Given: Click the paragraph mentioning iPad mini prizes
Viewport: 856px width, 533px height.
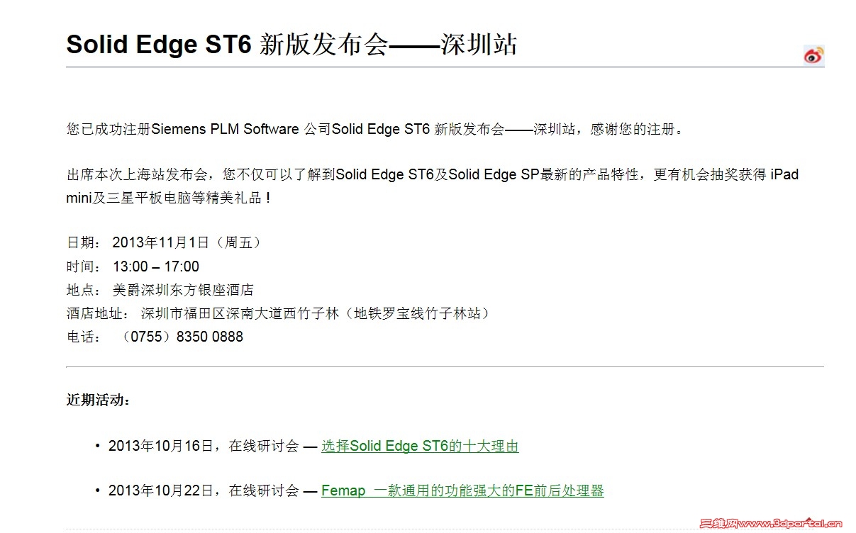Looking at the screenshot, I should pos(431,174).
